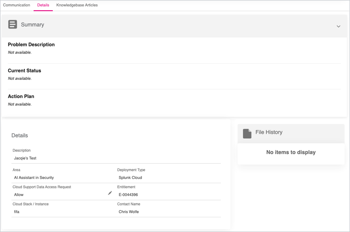The image size is (350, 232).
Task: Open the Knowledgebase Articles tab
Action: [x=77, y=5]
